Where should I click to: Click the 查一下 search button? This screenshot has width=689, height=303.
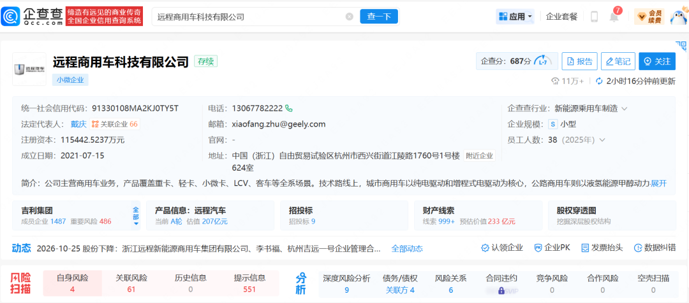click(x=379, y=17)
